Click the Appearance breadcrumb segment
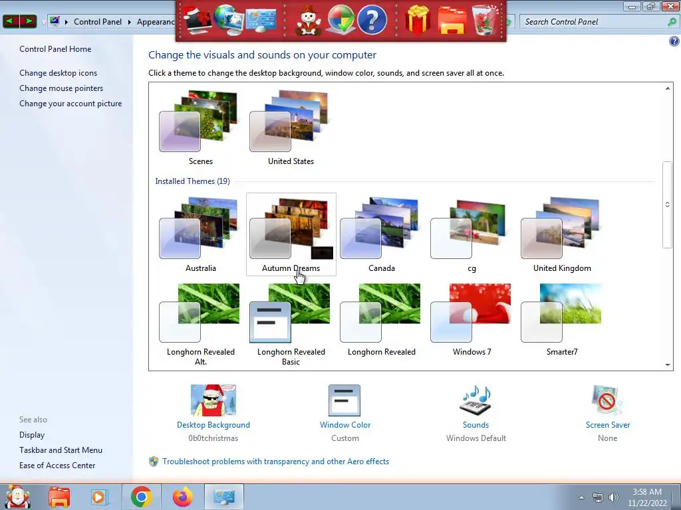 click(156, 22)
